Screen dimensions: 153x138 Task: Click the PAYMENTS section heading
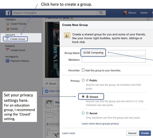coord(12,57)
